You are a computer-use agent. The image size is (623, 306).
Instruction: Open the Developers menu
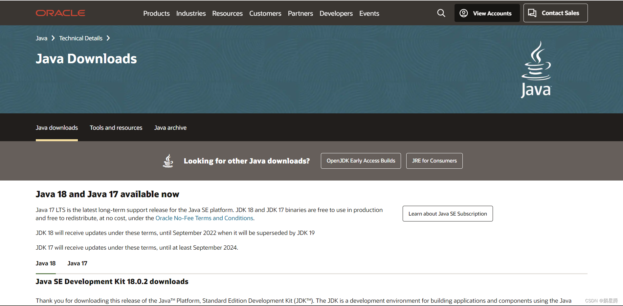336,13
